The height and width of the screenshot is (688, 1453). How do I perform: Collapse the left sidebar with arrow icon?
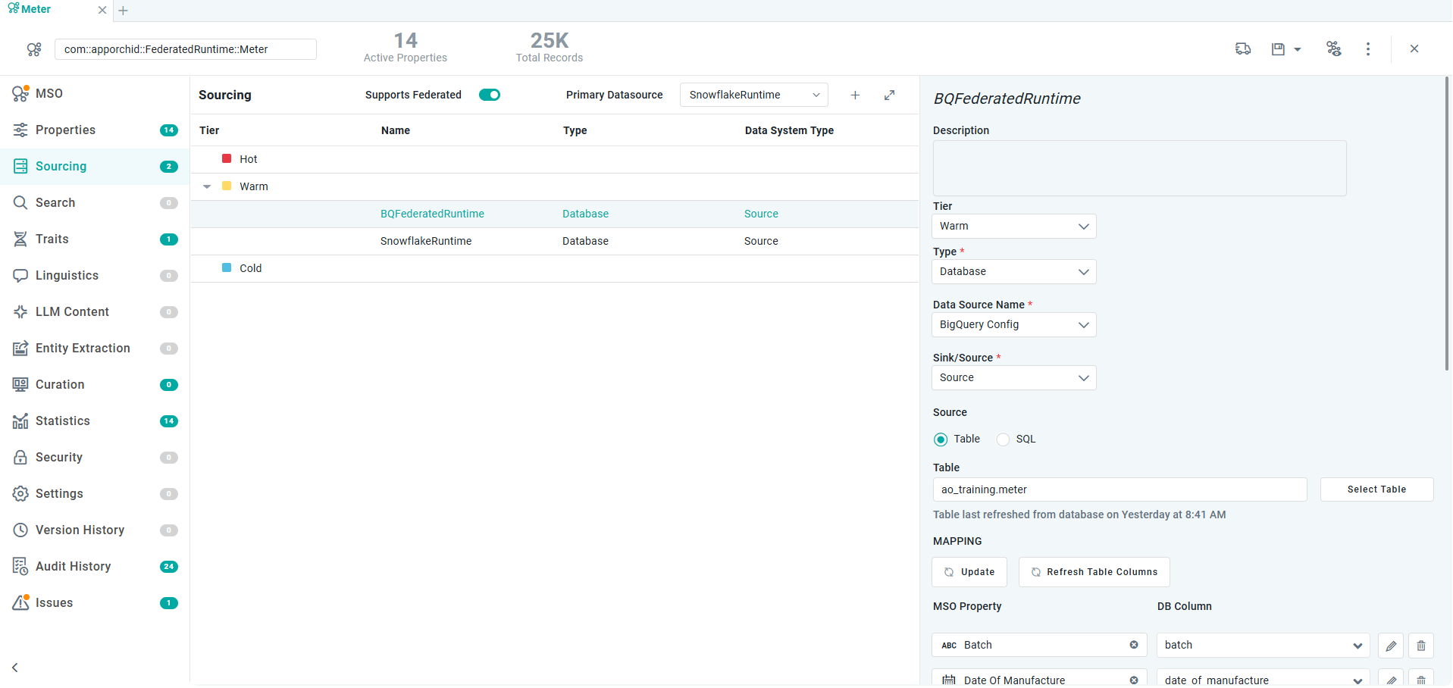[15, 668]
